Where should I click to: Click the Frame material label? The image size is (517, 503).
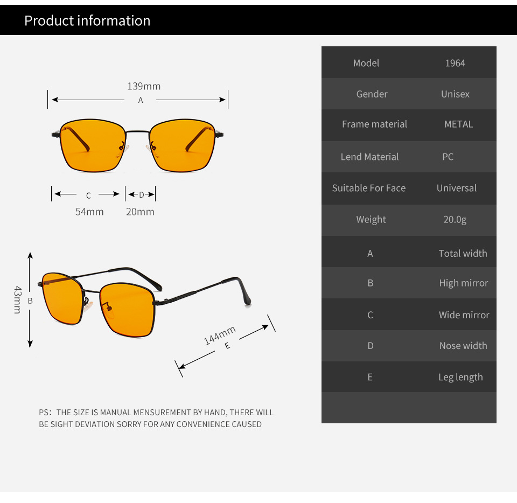[x=374, y=124]
